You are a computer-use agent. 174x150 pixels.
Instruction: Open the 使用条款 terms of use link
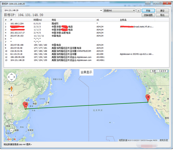coord(164,140)
